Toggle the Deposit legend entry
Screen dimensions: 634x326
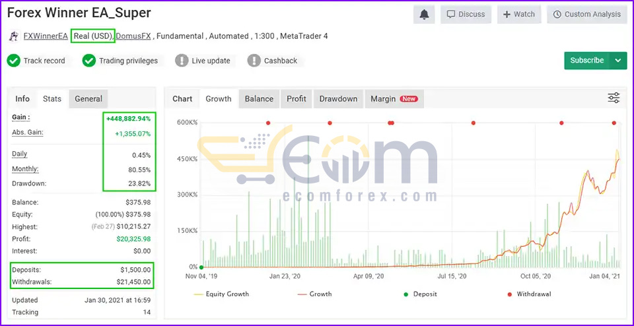click(x=420, y=294)
